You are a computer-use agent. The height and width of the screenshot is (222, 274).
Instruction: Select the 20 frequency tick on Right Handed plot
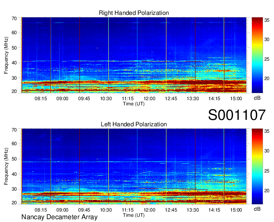click(15, 91)
